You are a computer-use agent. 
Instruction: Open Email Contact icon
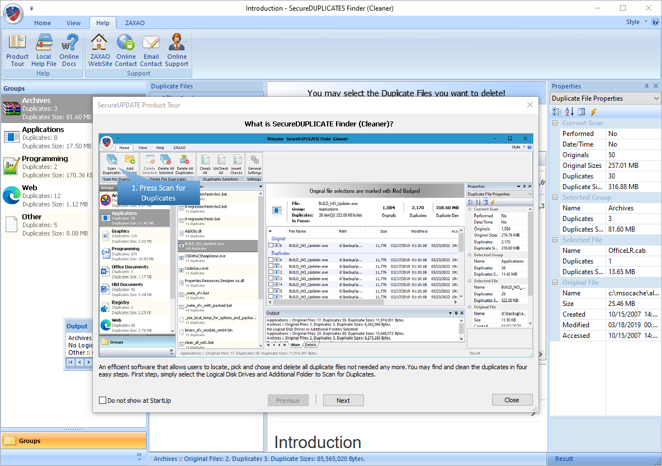coord(151,51)
